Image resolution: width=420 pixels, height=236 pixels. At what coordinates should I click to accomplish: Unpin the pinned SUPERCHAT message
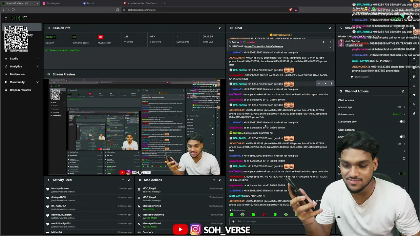coord(324,42)
